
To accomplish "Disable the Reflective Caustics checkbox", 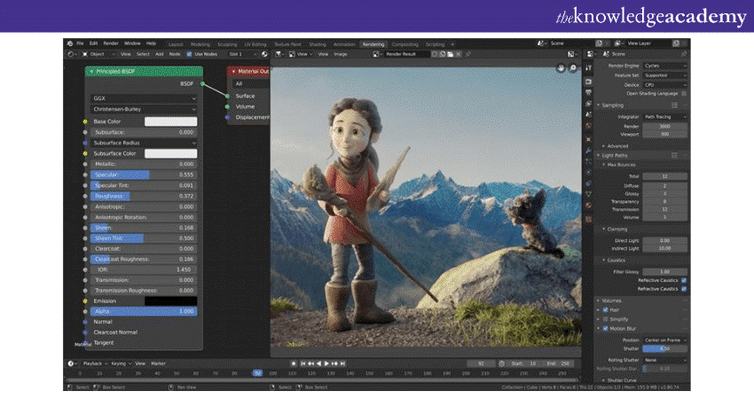I will [684, 279].
